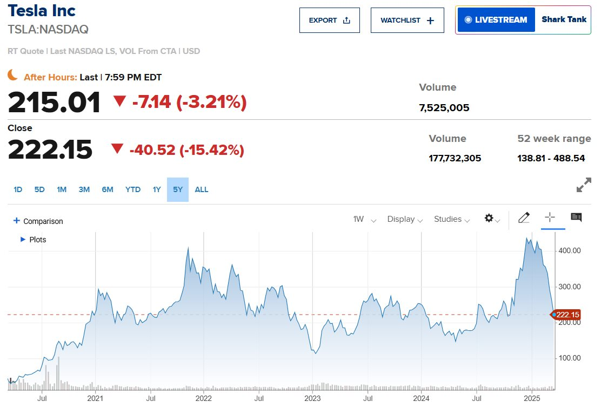
Task: Click the LIVESTREAM button
Action: [496, 20]
